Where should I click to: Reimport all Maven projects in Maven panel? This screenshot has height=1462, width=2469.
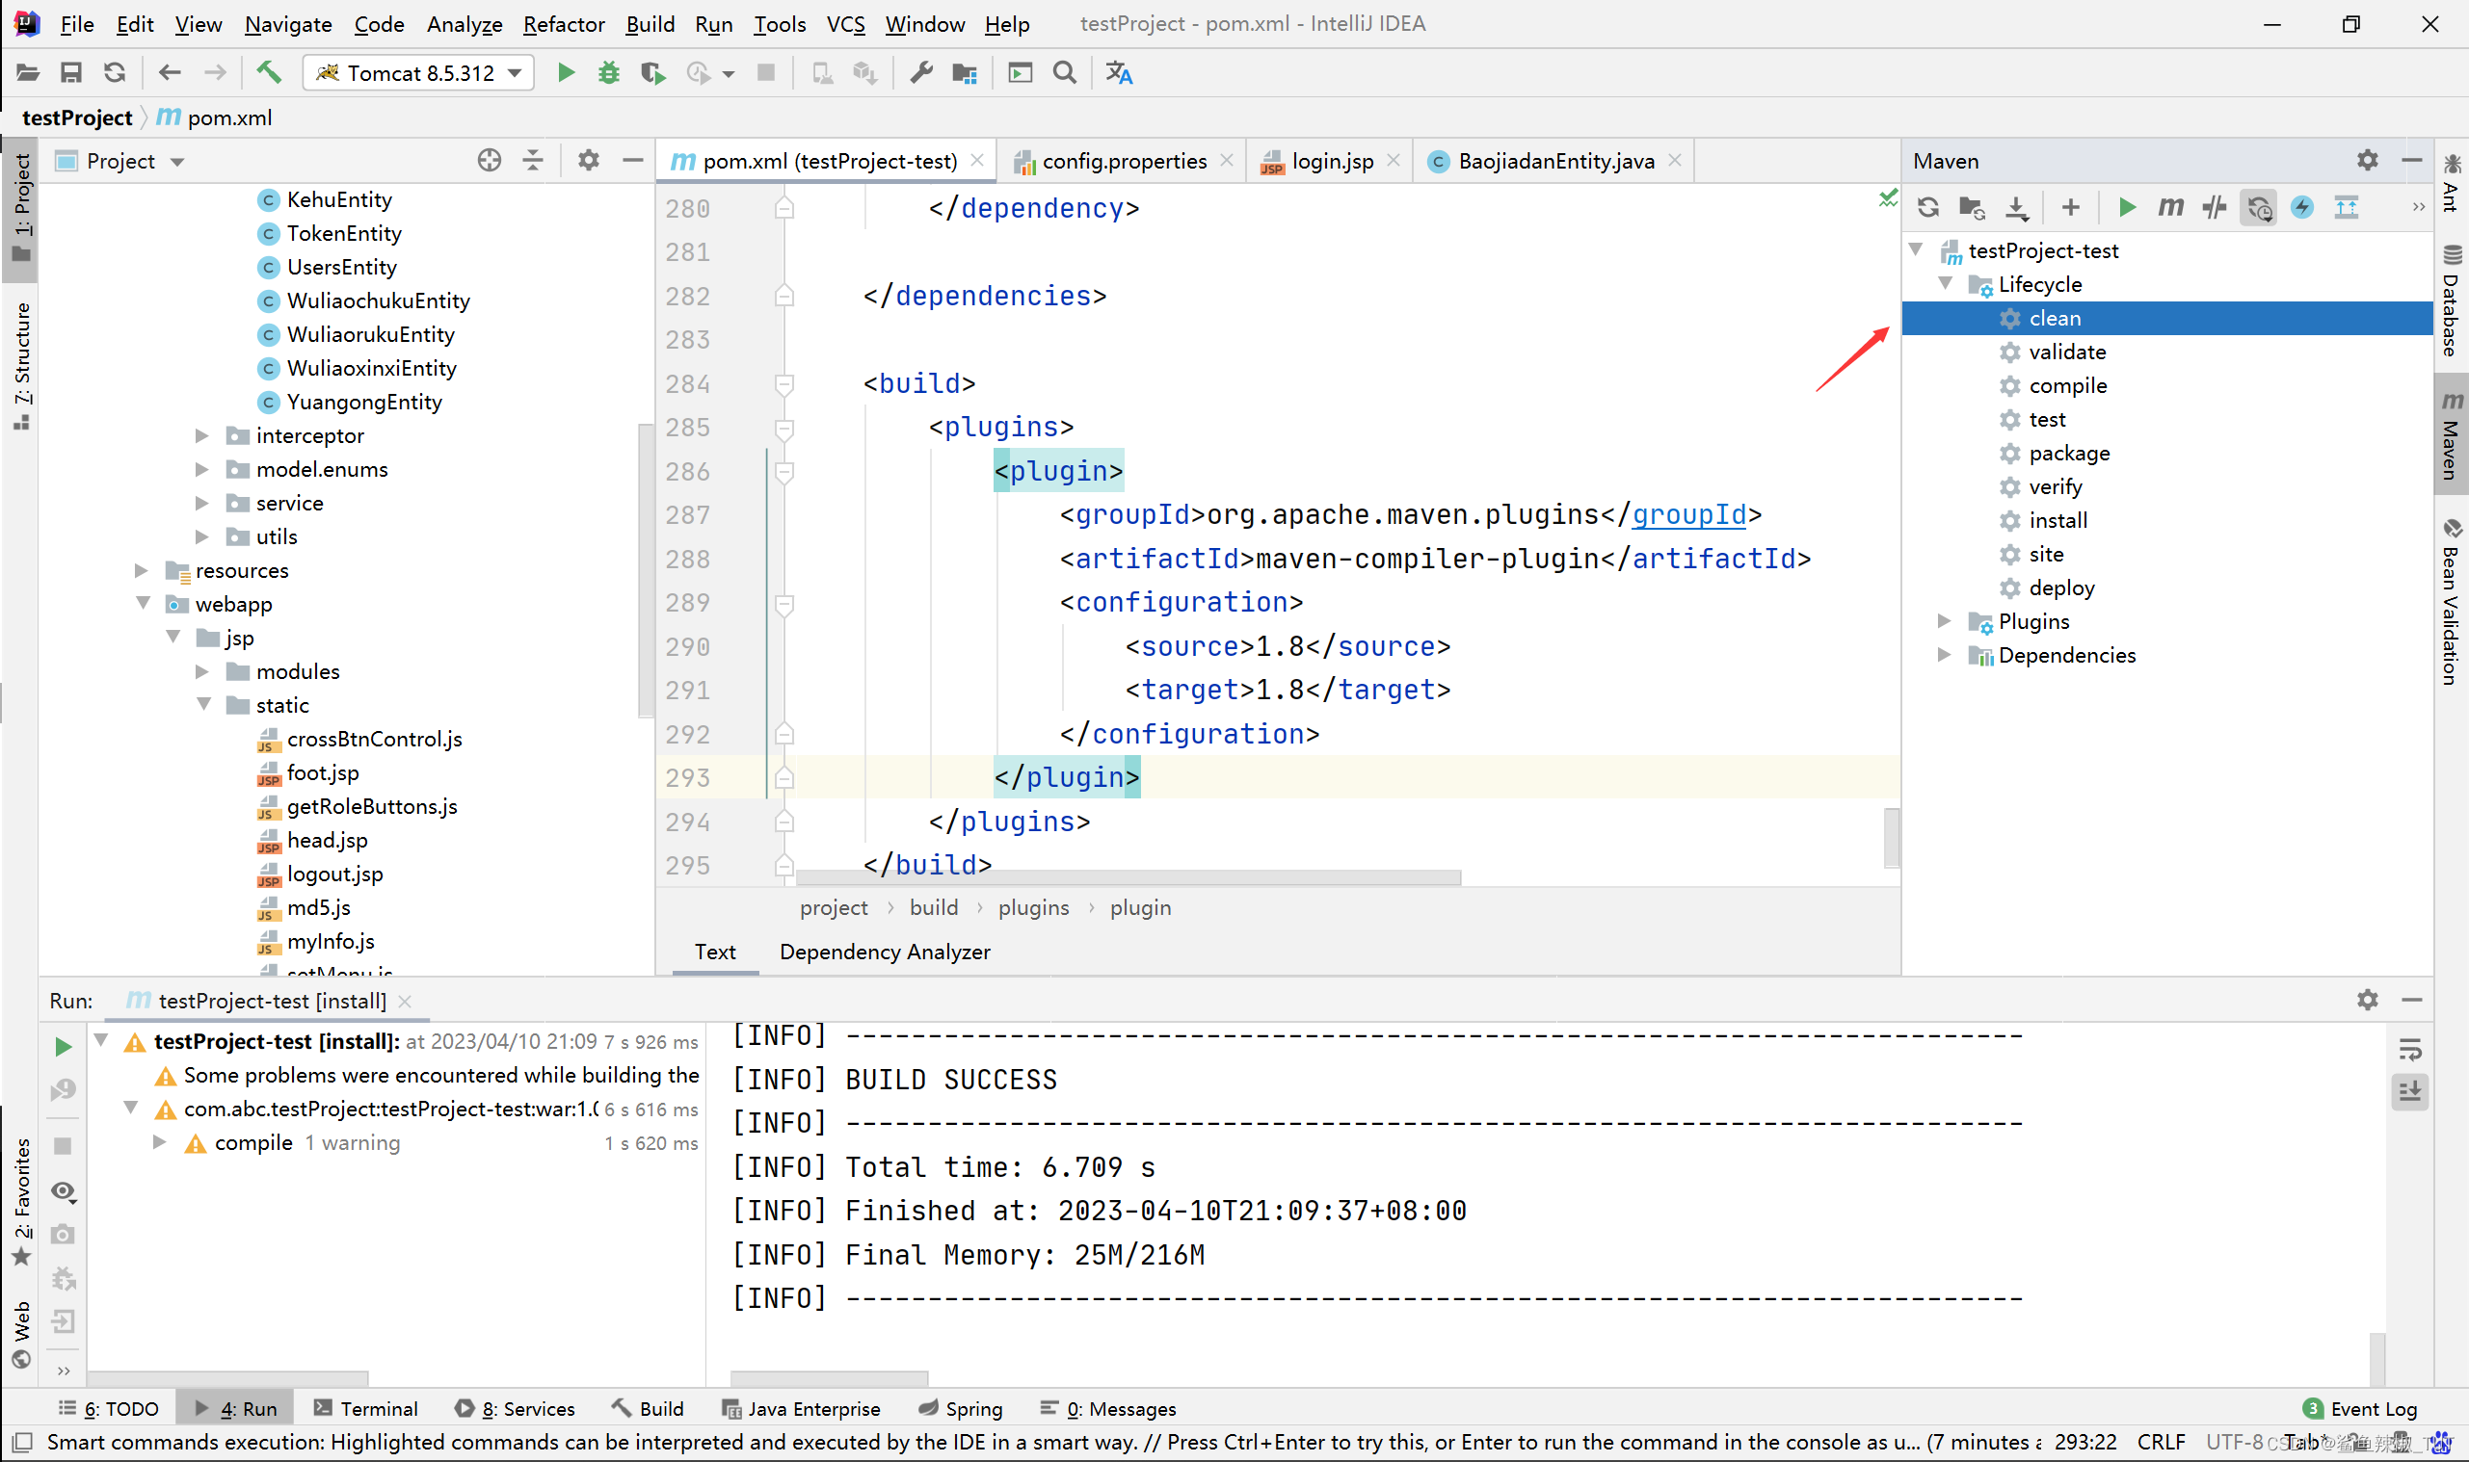pyautogui.click(x=1928, y=207)
